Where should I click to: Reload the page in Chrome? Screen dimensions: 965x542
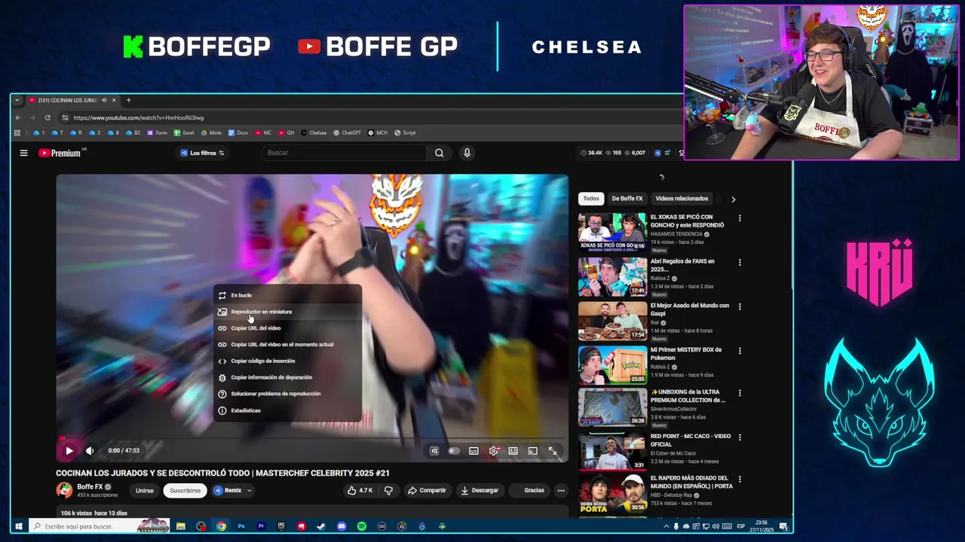coord(47,117)
